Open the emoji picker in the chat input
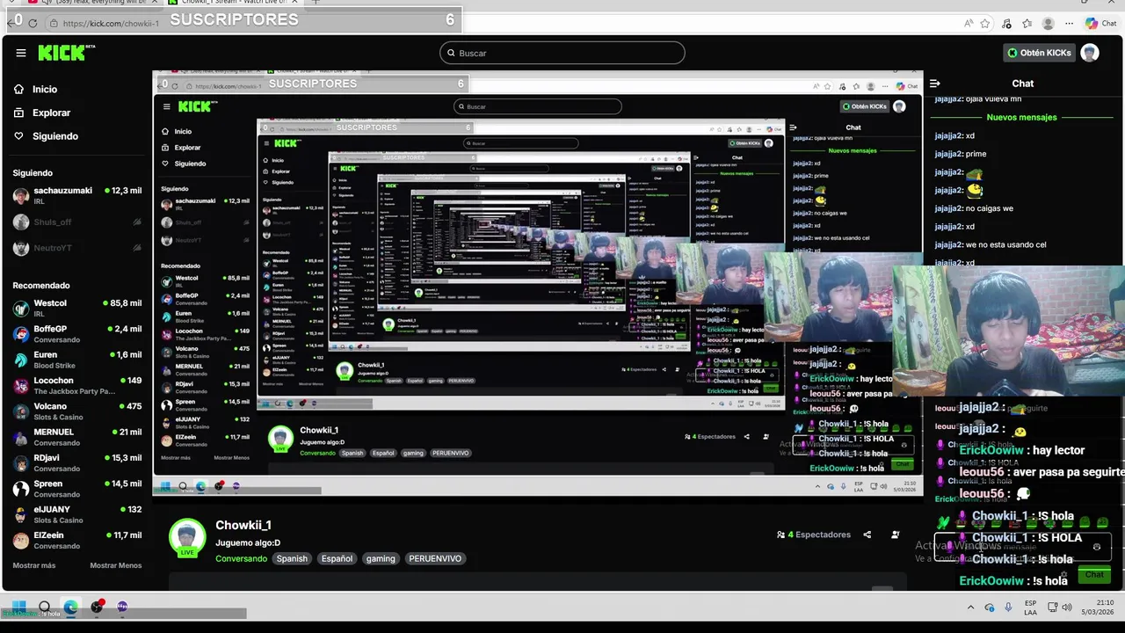1125x633 pixels. pyautogui.click(x=1096, y=547)
